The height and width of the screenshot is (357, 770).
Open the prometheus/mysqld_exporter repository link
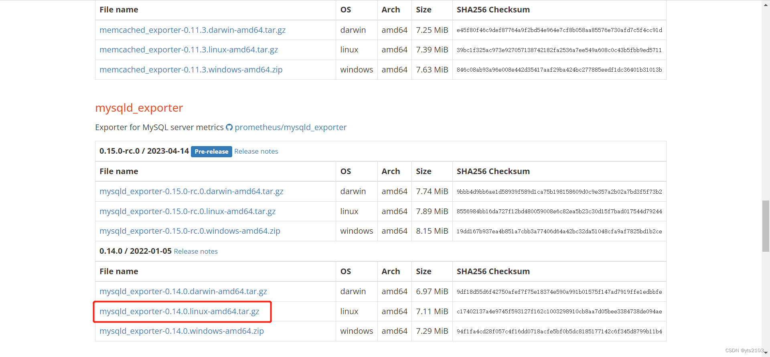(x=290, y=127)
